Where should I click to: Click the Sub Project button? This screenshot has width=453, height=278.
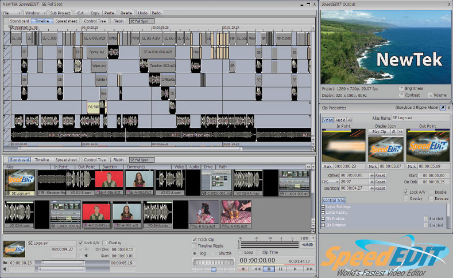point(60,13)
